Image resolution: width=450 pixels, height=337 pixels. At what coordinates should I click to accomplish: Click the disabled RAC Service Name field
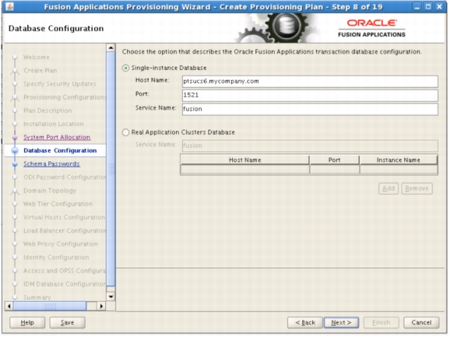point(310,146)
